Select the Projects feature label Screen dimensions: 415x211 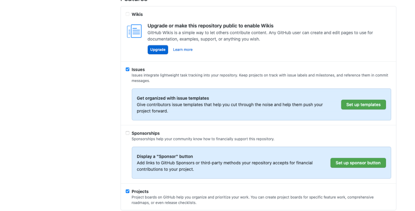coord(140,191)
